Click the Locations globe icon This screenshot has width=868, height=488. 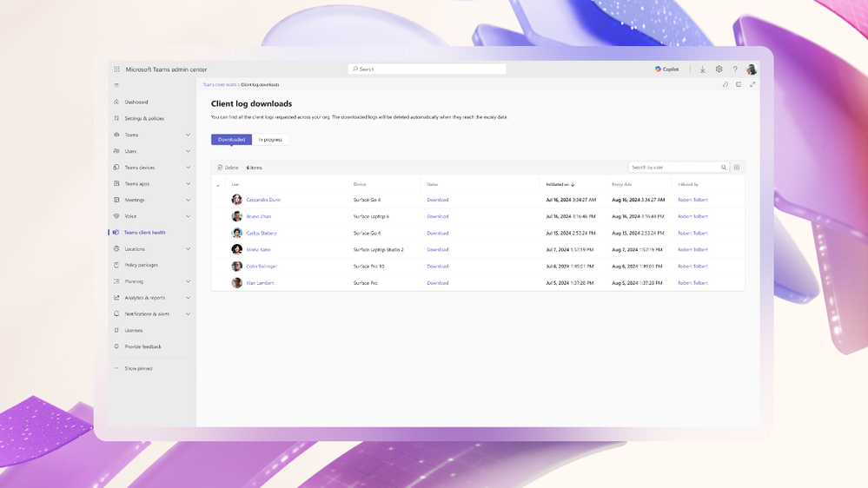[116, 249]
